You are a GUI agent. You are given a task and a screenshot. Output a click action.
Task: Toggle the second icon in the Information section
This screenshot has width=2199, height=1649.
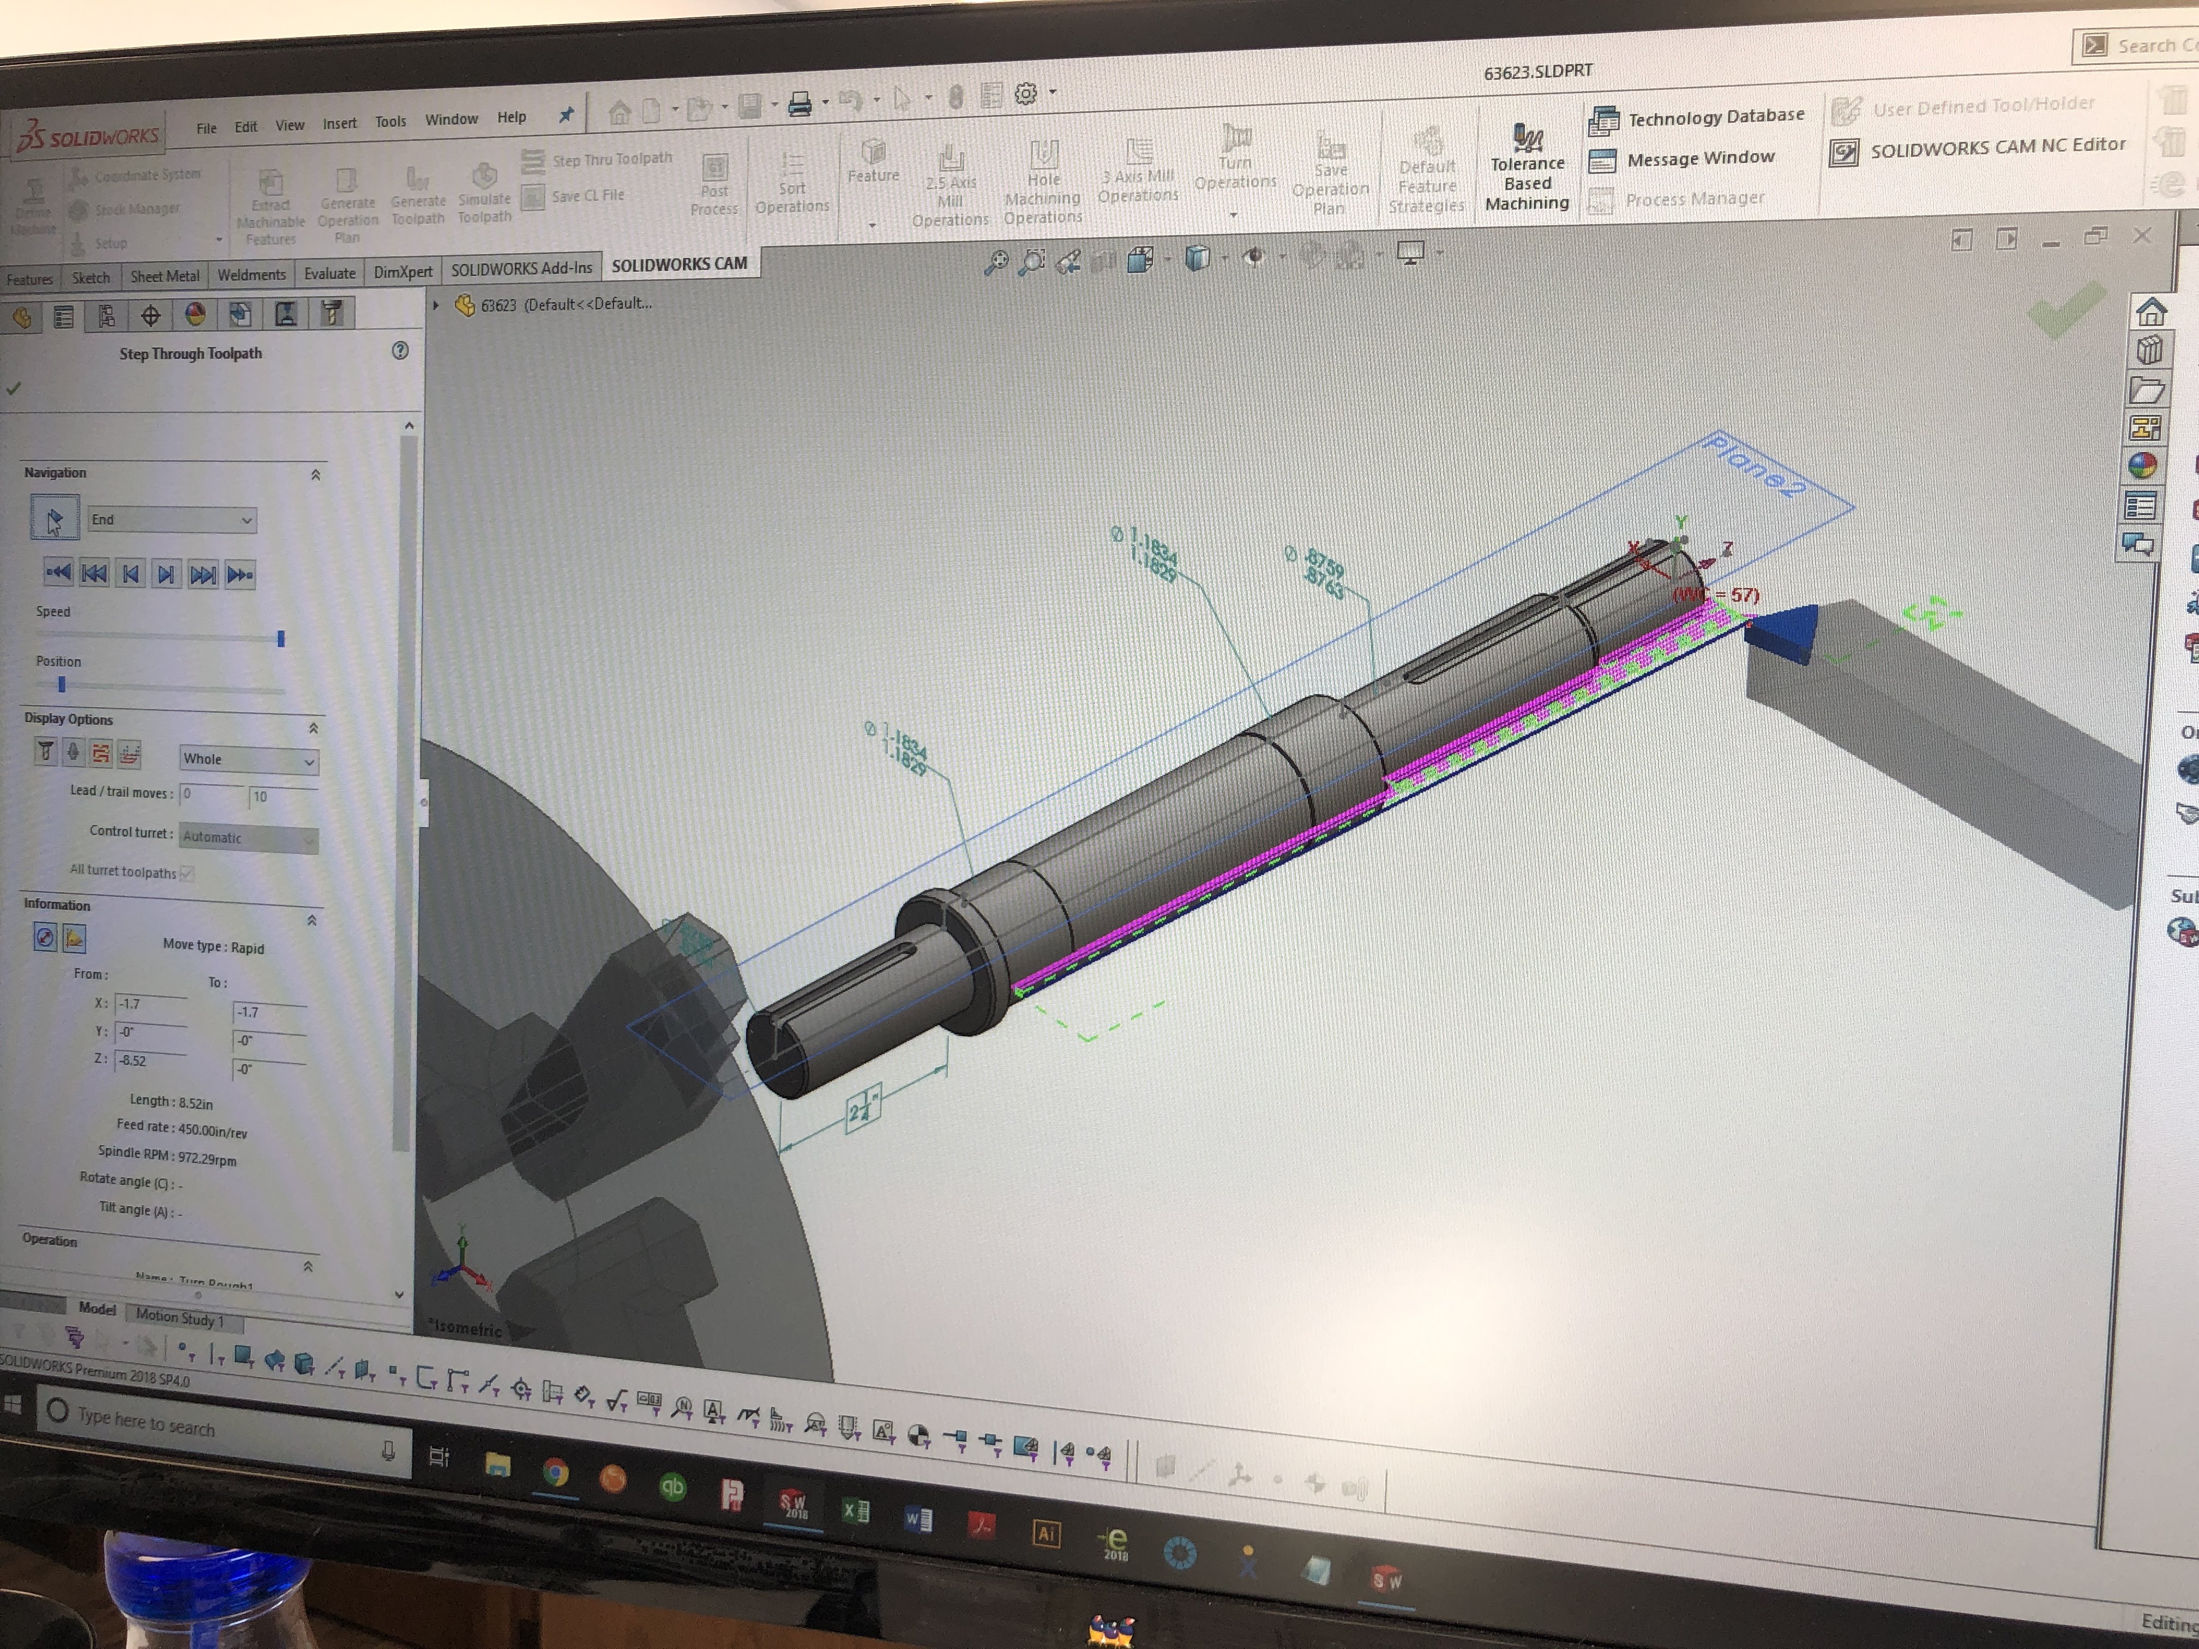(74, 937)
